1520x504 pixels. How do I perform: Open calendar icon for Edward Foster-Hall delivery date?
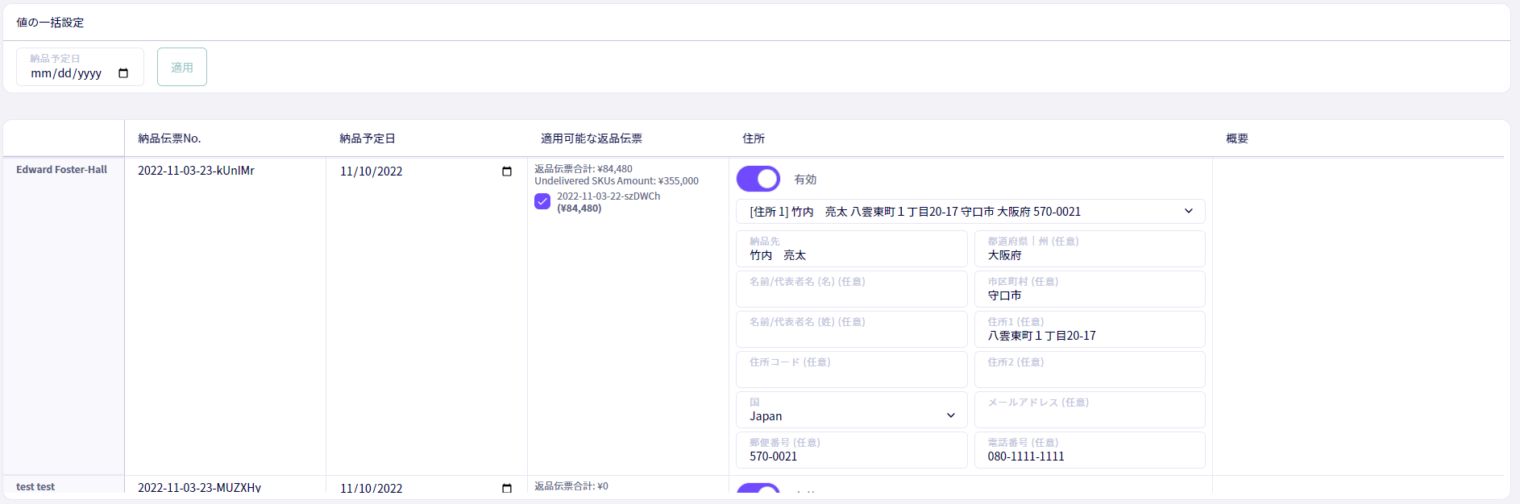(x=507, y=171)
